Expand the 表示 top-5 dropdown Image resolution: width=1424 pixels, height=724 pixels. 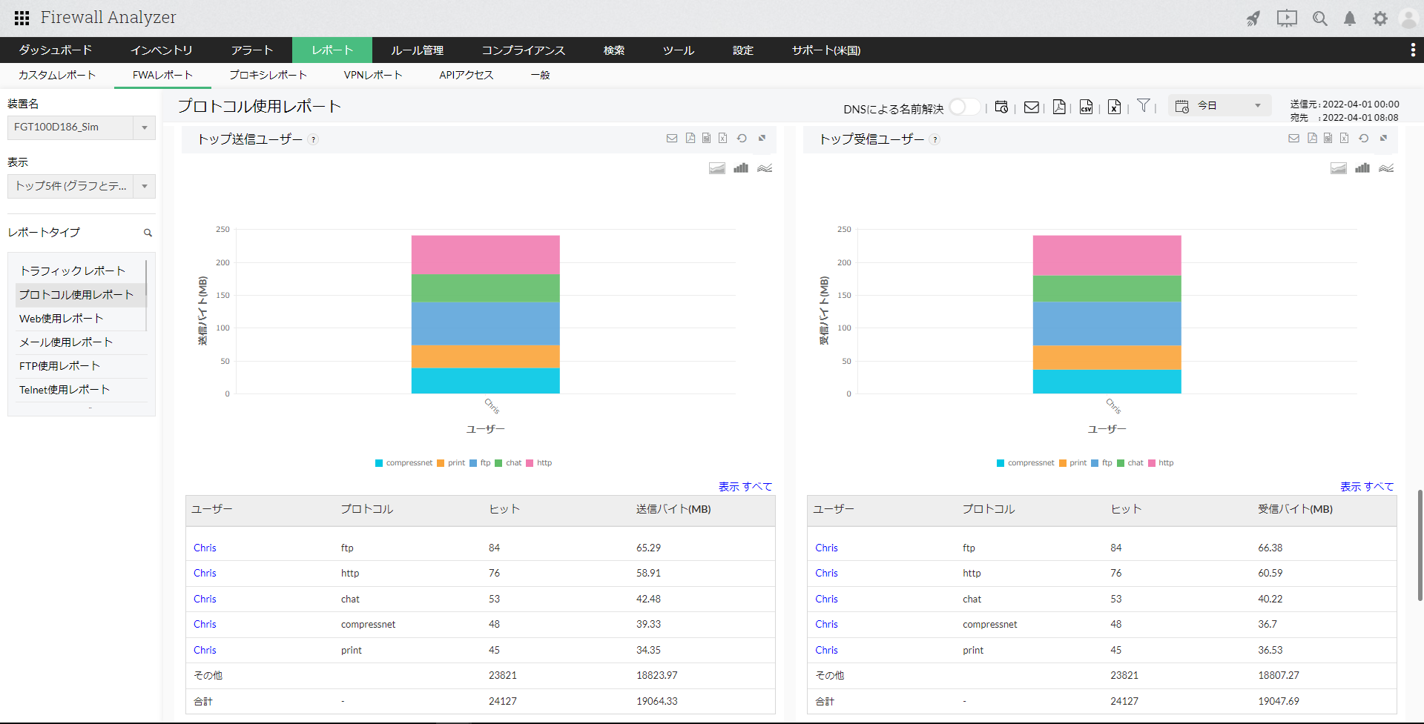coord(144,186)
